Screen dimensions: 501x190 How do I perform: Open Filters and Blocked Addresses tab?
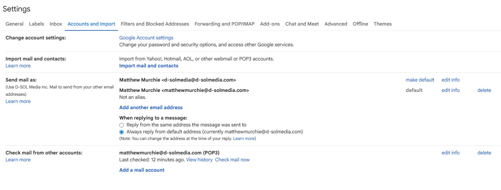point(155,24)
